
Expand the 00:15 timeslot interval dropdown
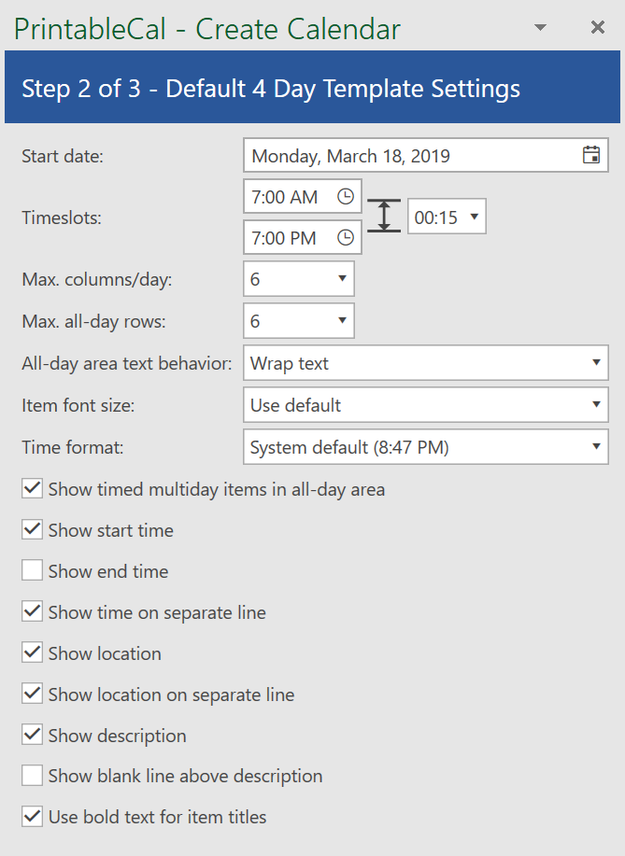(447, 218)
